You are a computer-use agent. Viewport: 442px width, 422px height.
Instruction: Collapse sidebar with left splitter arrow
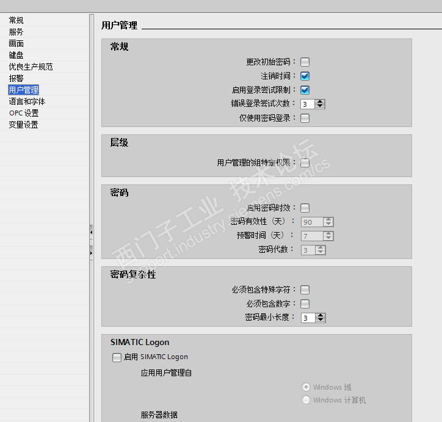tap(91, 232)
